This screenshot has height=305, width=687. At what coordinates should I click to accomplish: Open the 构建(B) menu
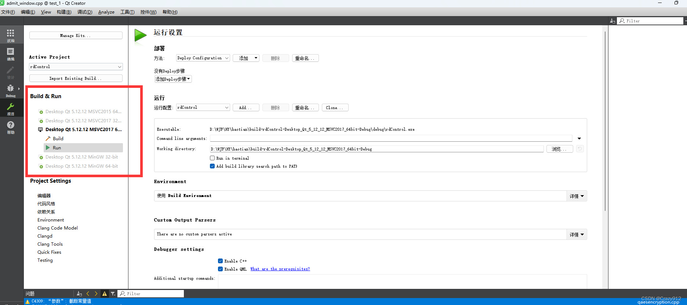point(64,12)
